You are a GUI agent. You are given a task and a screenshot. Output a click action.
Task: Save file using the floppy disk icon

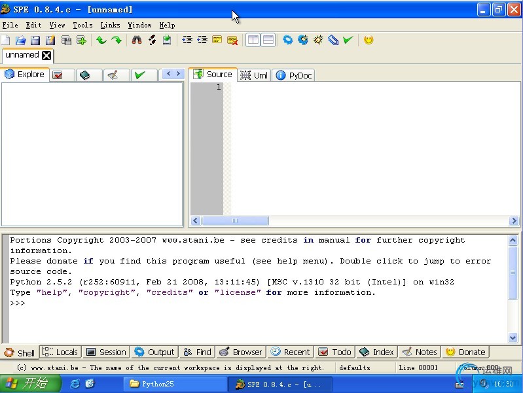tap(35, 41)
